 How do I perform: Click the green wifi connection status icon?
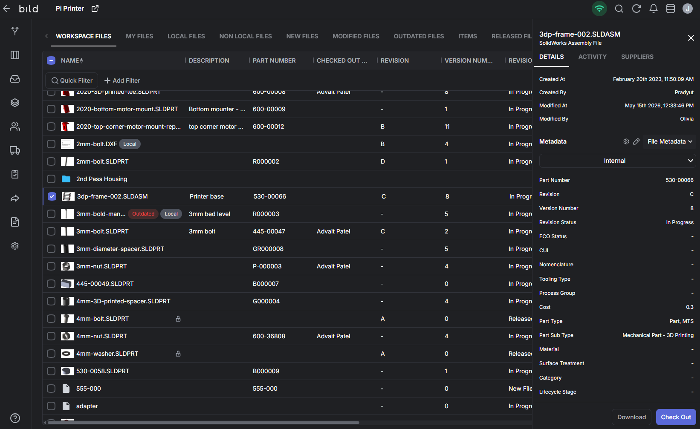click(599, 9)
